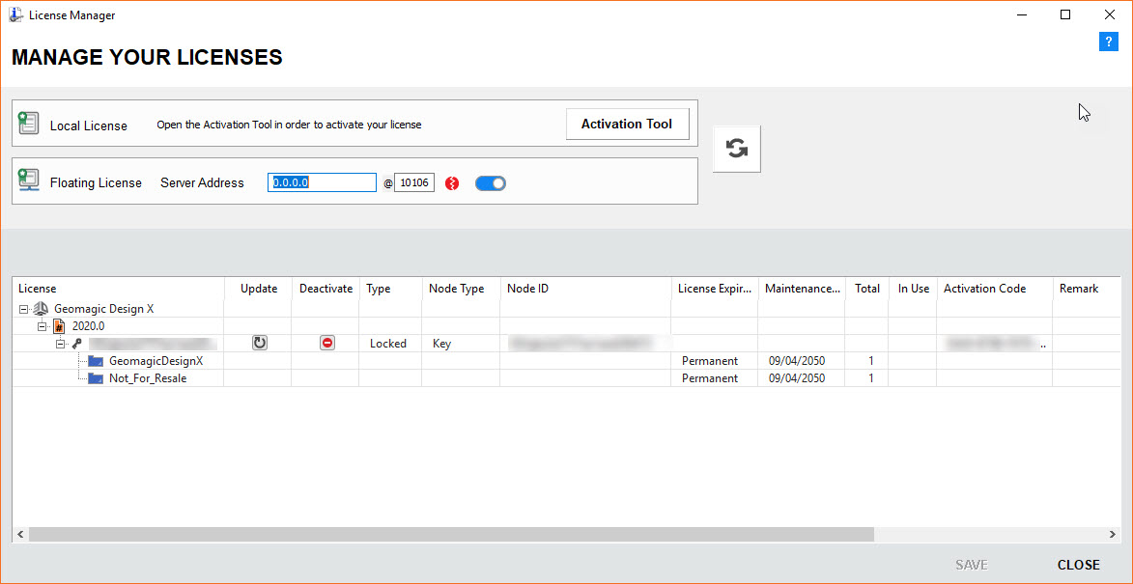The height and width of the screenshot is (584, 1133).
Task: Click CLOSE to exit License Manager
Action: point(1078,565)
